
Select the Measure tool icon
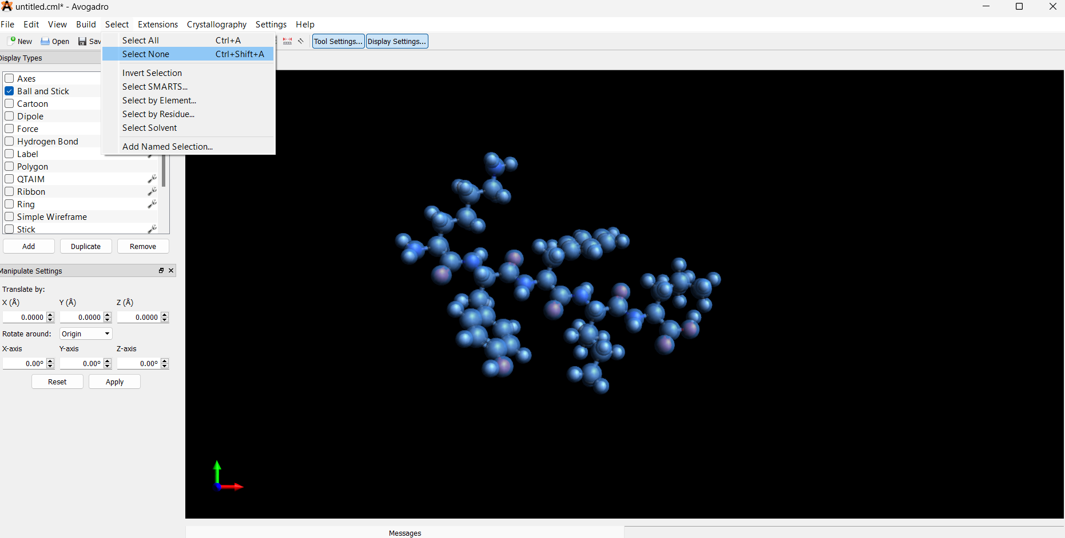point(287,41)
